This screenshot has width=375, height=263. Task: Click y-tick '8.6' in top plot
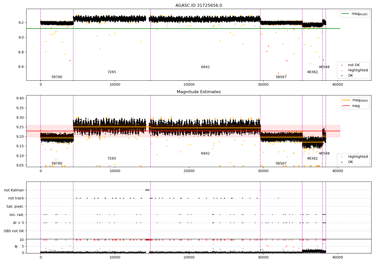click(x=21, y=67)
